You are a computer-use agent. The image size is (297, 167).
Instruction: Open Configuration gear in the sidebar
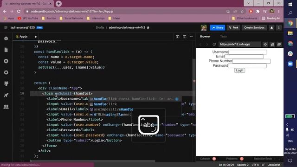(x=6, y=72)
